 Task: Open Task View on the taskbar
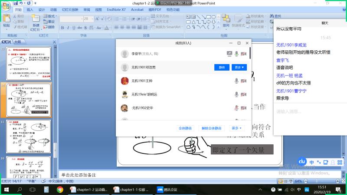point(33,190)
